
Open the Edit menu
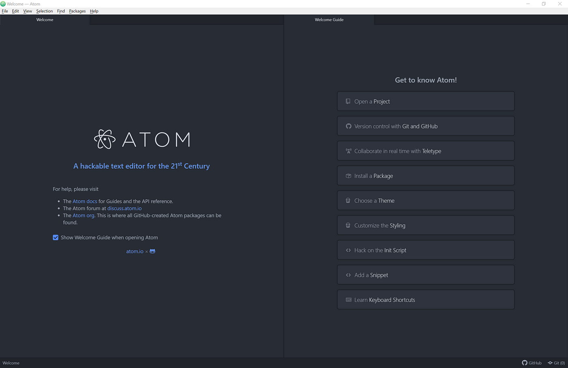[x=15, y=11]
